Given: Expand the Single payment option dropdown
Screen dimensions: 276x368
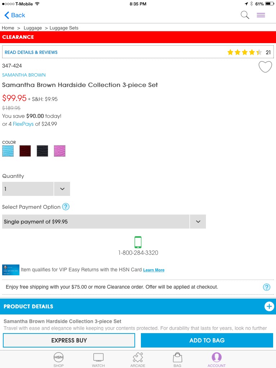Looking at the screenshot, I should [104, 221].
